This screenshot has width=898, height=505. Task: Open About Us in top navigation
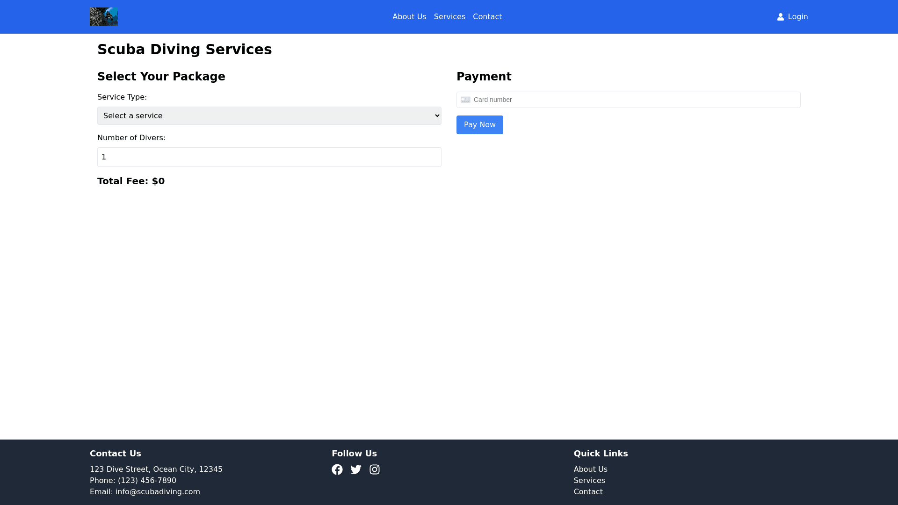click(x=409, y=17)
